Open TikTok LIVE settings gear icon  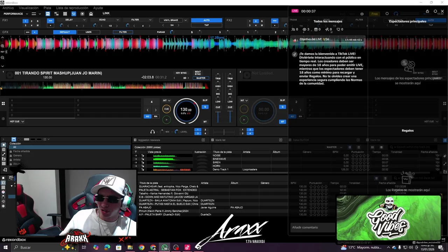click(435, 11)
